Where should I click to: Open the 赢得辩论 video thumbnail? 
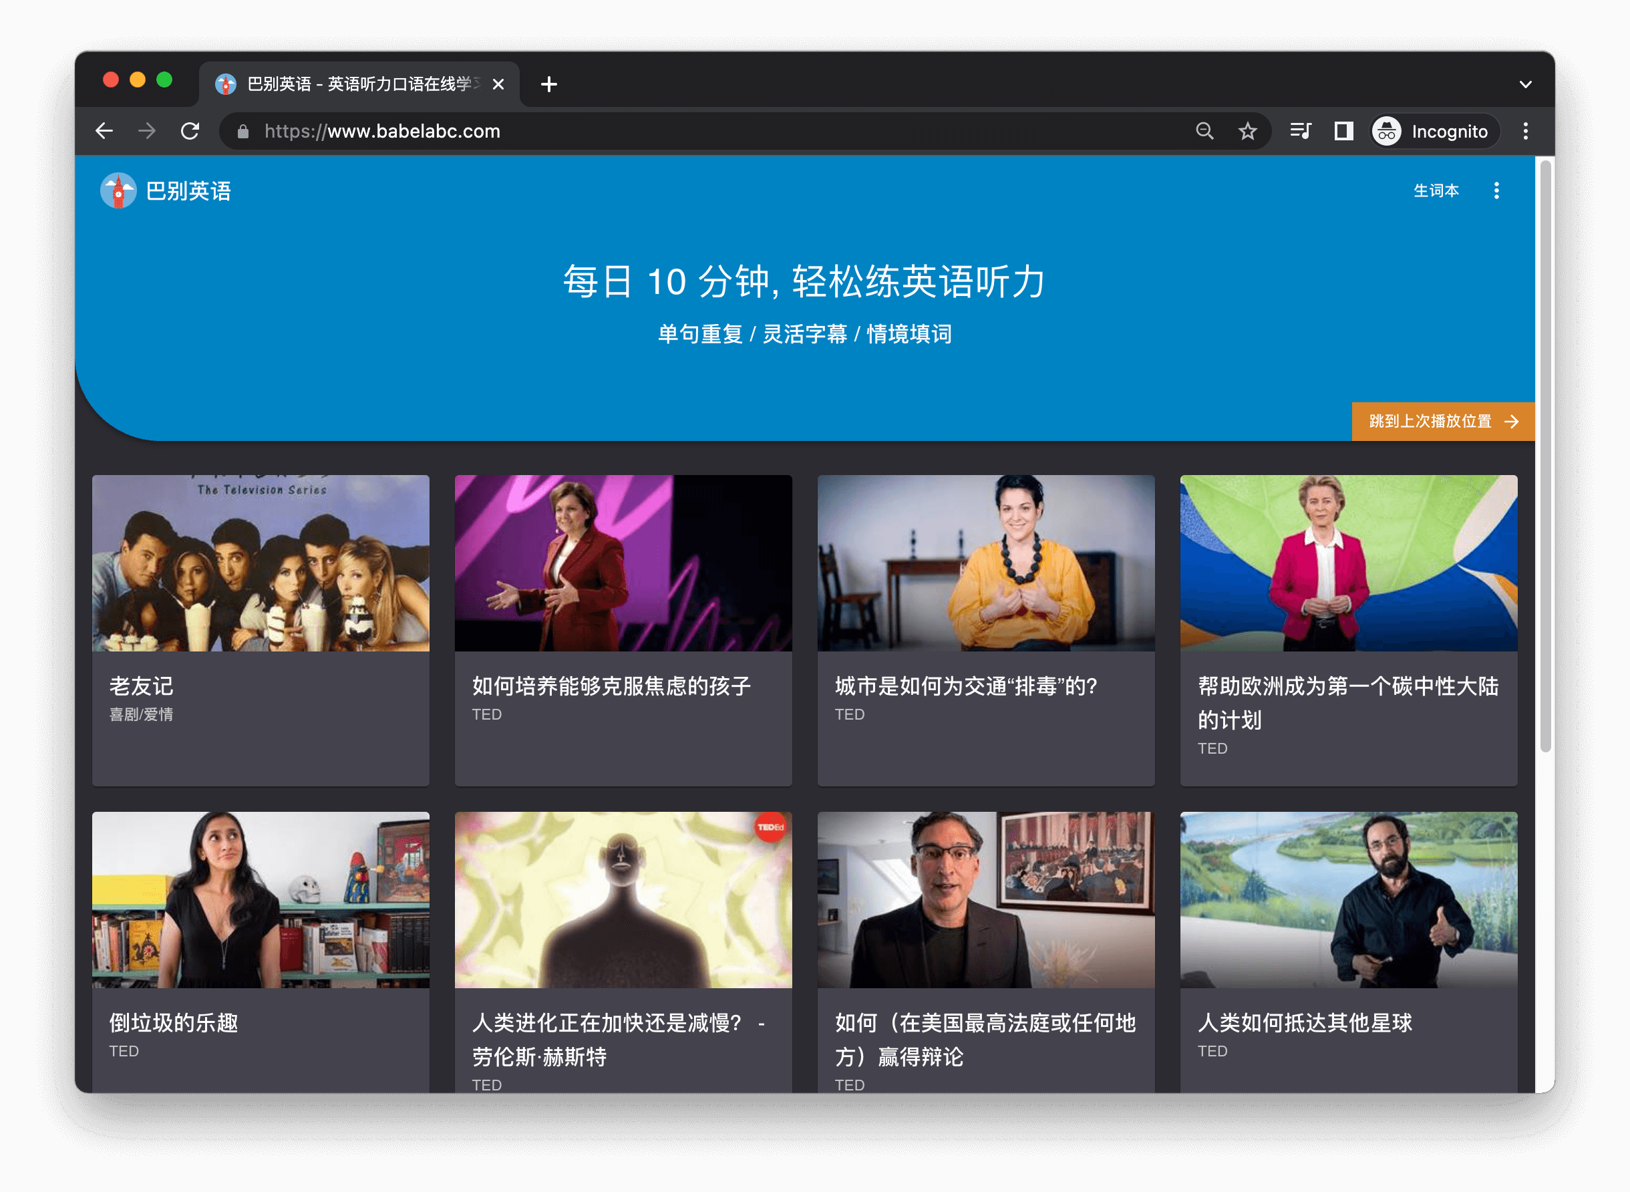(986, 900)
